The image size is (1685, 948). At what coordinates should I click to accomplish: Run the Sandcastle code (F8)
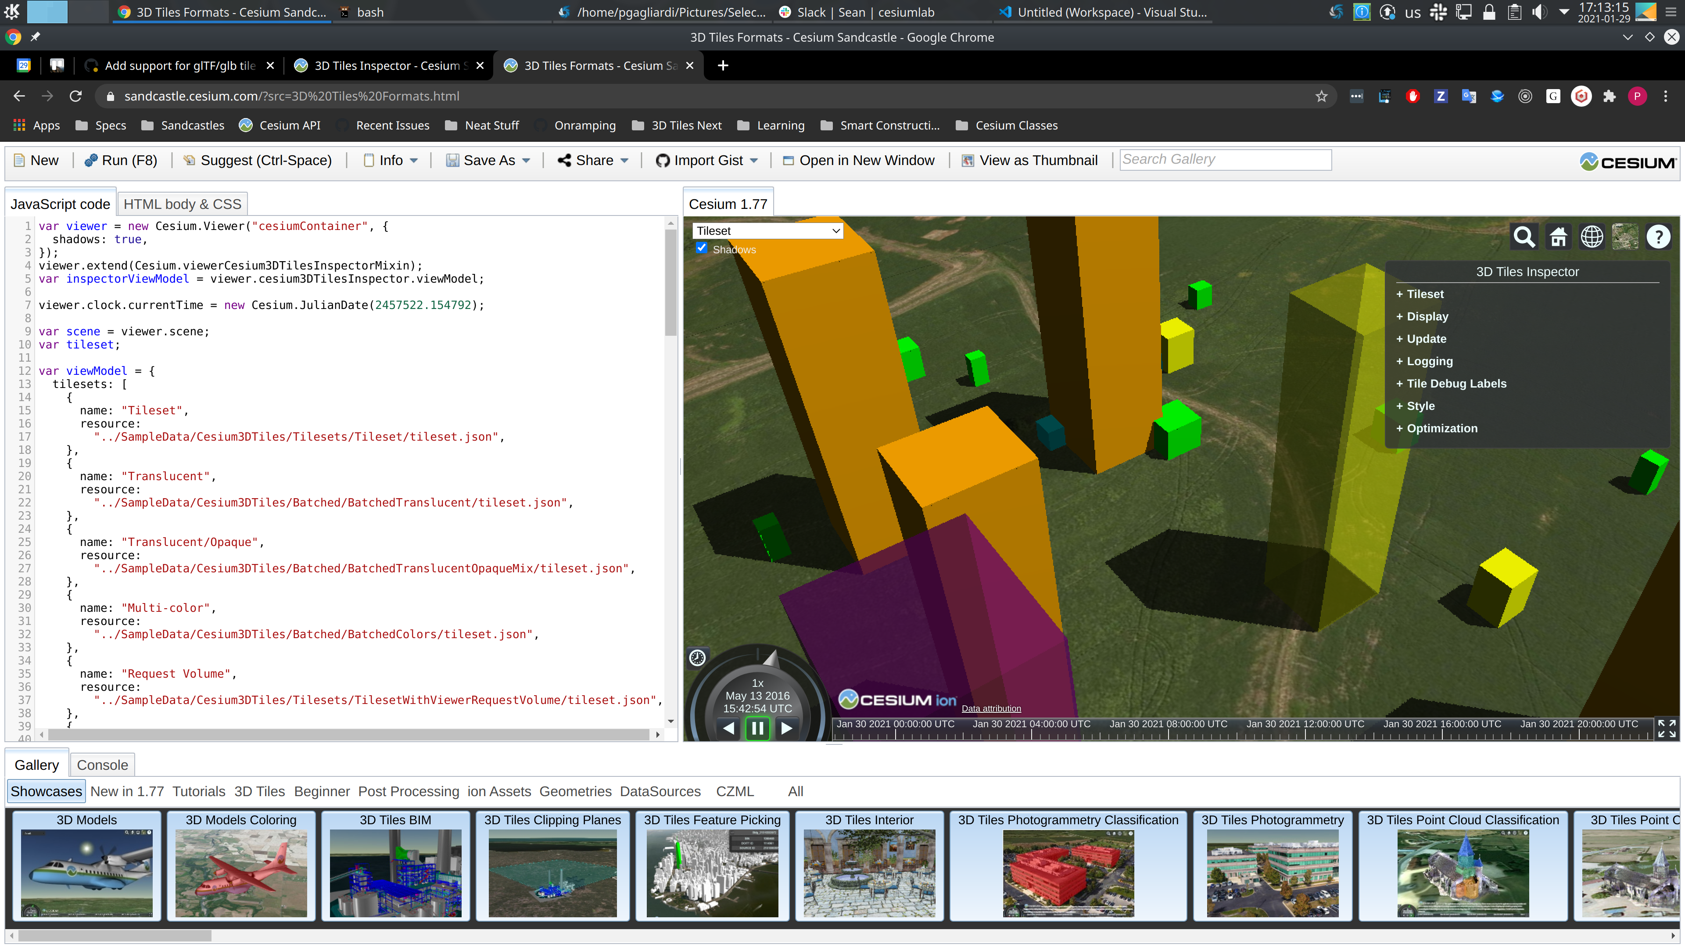coord(121,160)
